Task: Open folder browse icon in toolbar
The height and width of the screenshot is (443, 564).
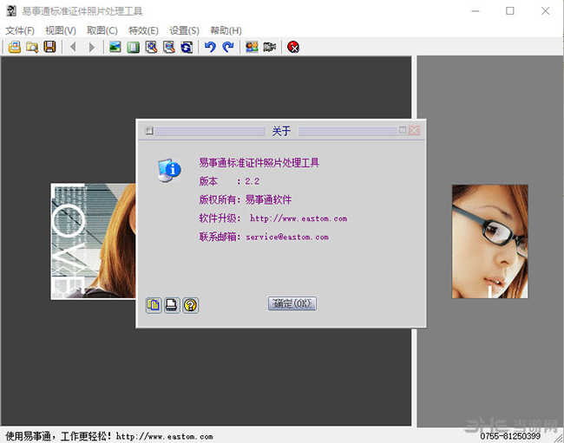Action: (x=32, y=47)
